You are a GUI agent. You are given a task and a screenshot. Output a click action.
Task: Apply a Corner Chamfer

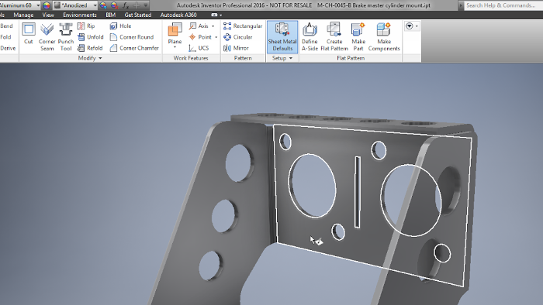[x=134, y=48]
